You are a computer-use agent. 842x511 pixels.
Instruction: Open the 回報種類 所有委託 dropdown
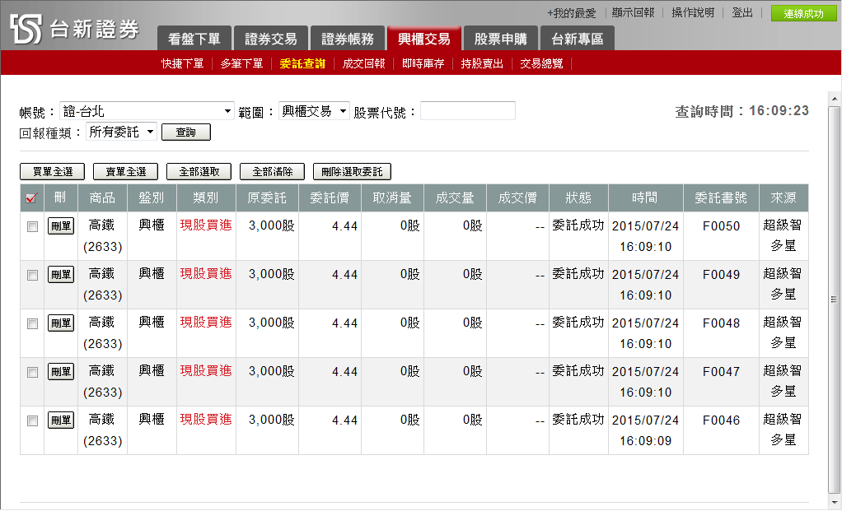tap(121, 132)
